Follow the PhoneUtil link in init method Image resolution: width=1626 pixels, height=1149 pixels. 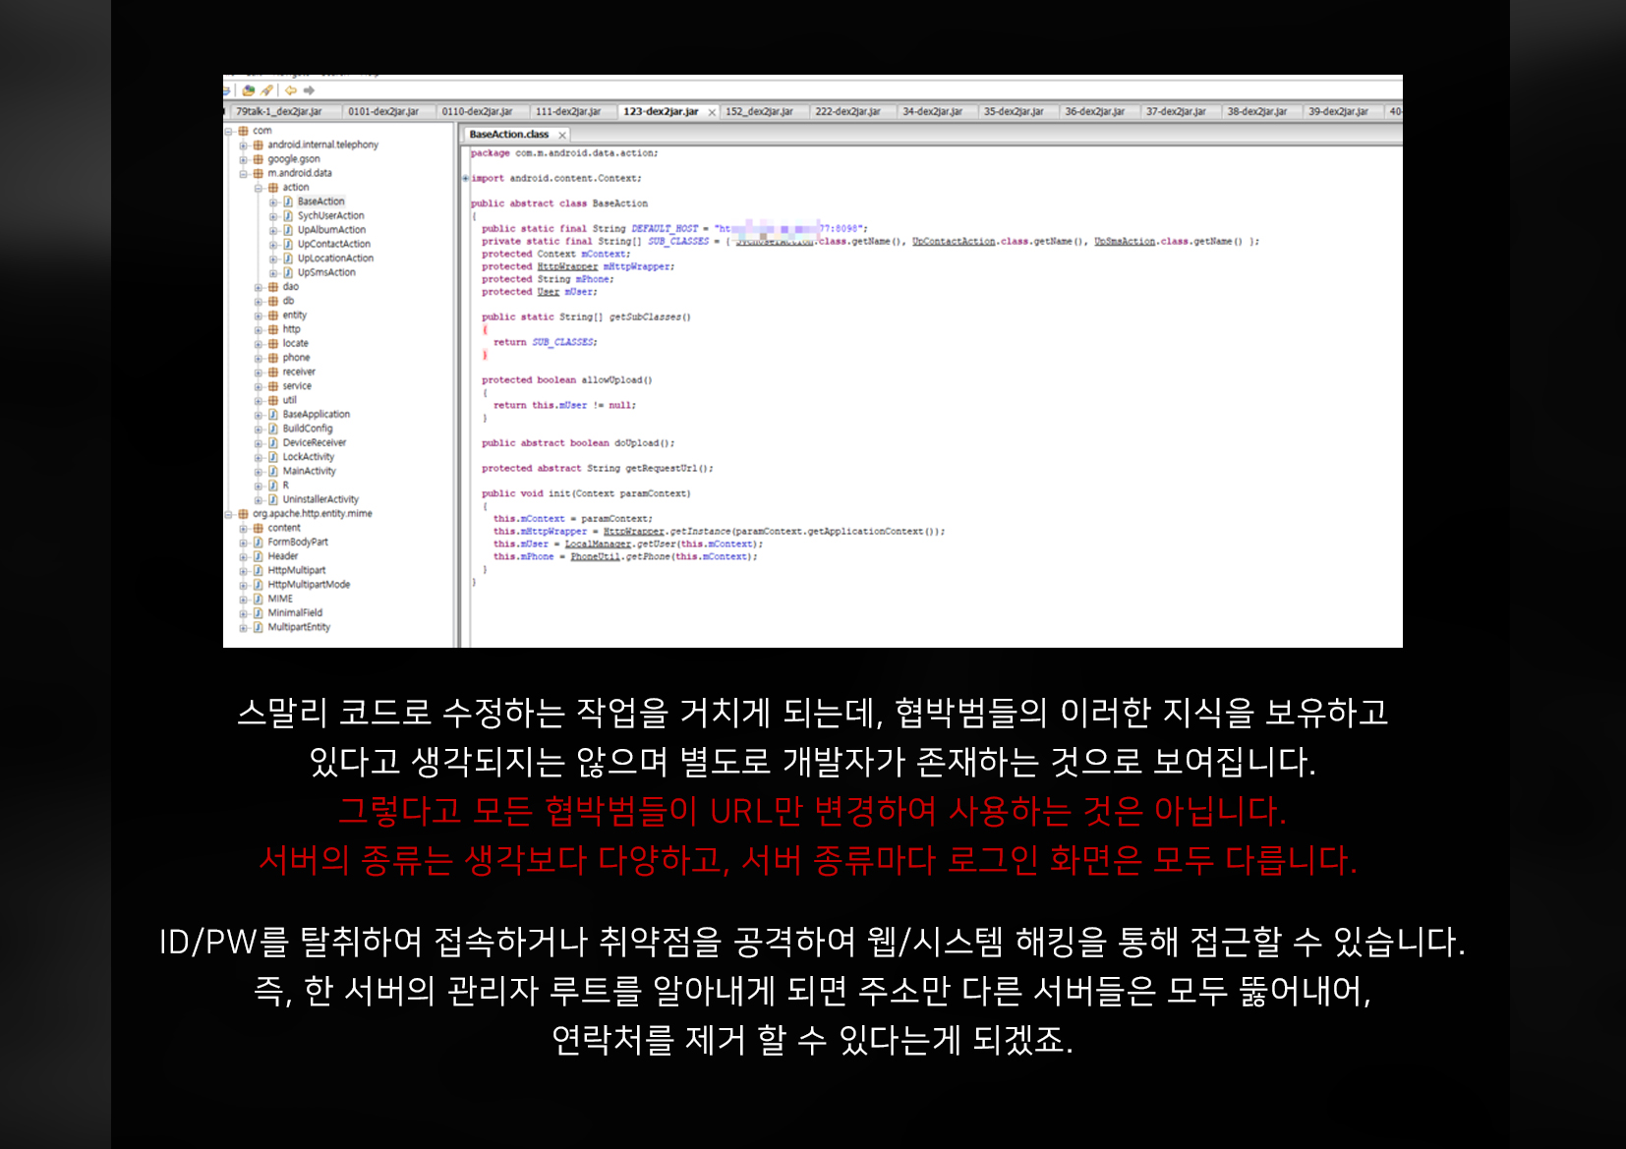tap(596, 556)
